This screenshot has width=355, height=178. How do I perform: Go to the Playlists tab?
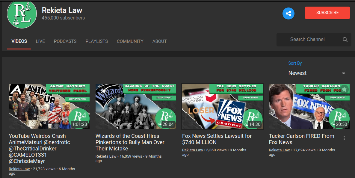(x=97, y=41)
